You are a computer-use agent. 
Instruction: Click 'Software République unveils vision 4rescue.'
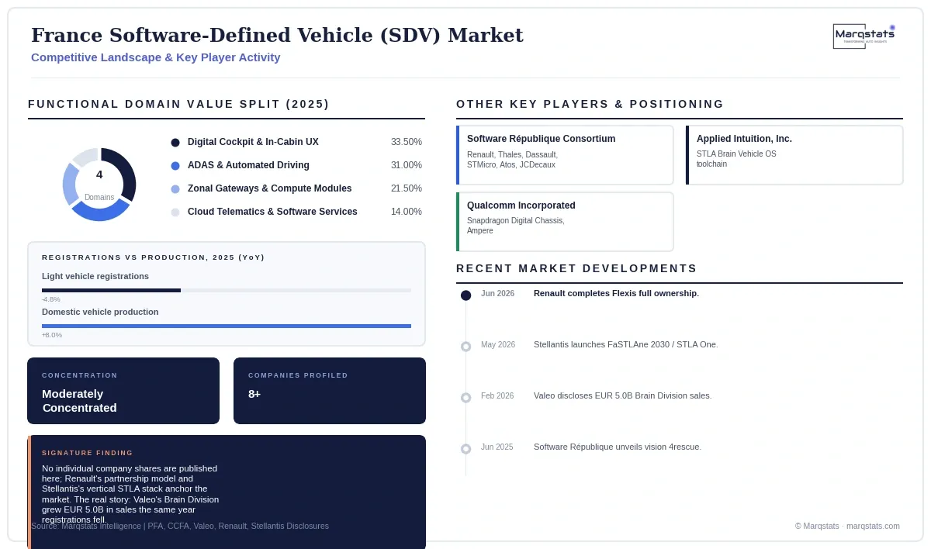point(618,447)
